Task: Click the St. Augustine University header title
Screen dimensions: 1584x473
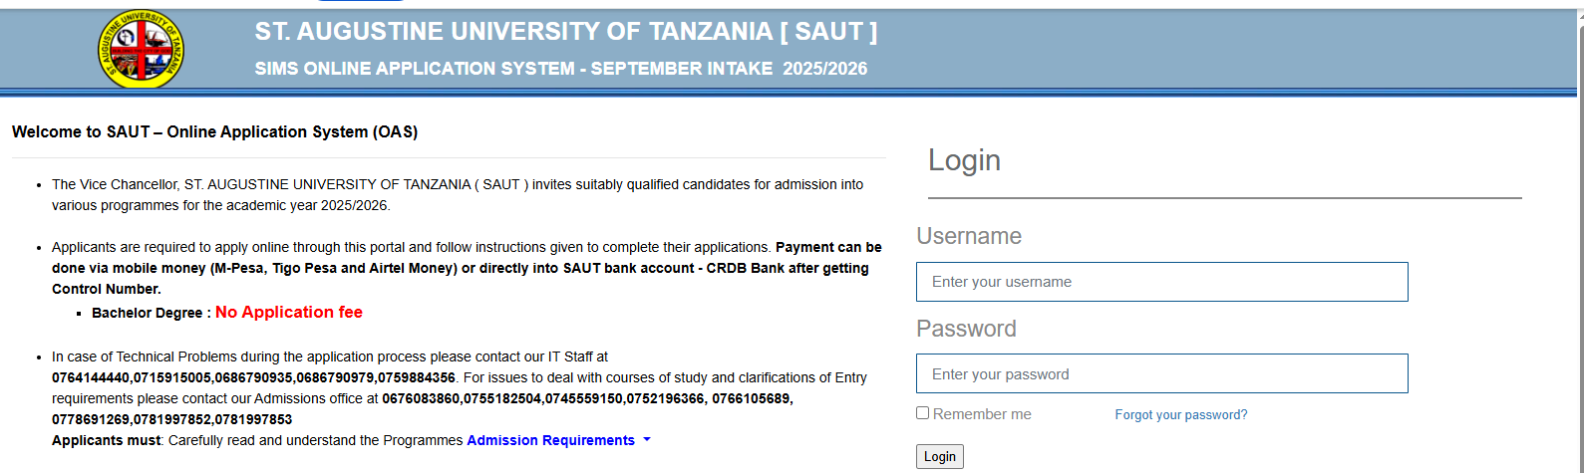Action: pos(565,32)
